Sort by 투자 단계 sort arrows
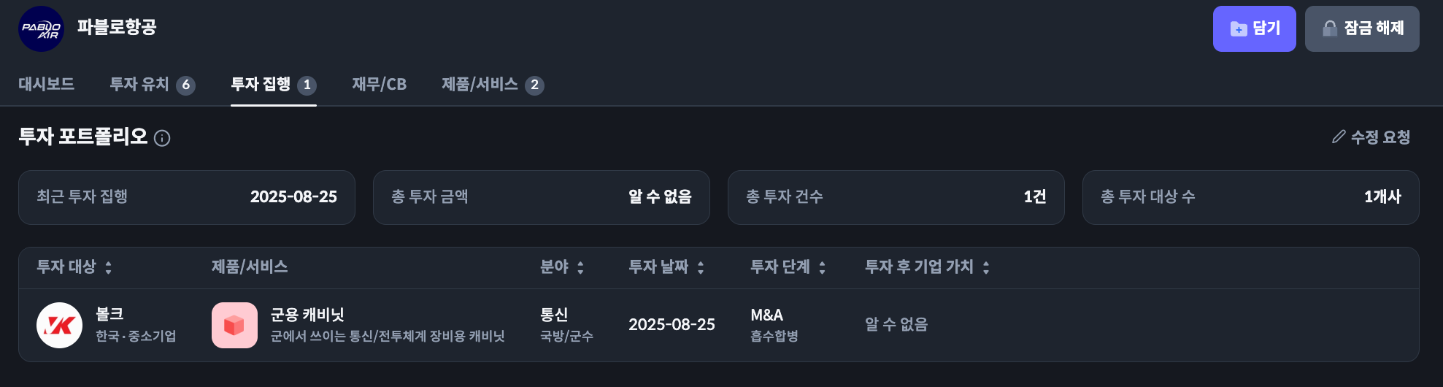The image size is (1443, 387). (x=822, y=267)
